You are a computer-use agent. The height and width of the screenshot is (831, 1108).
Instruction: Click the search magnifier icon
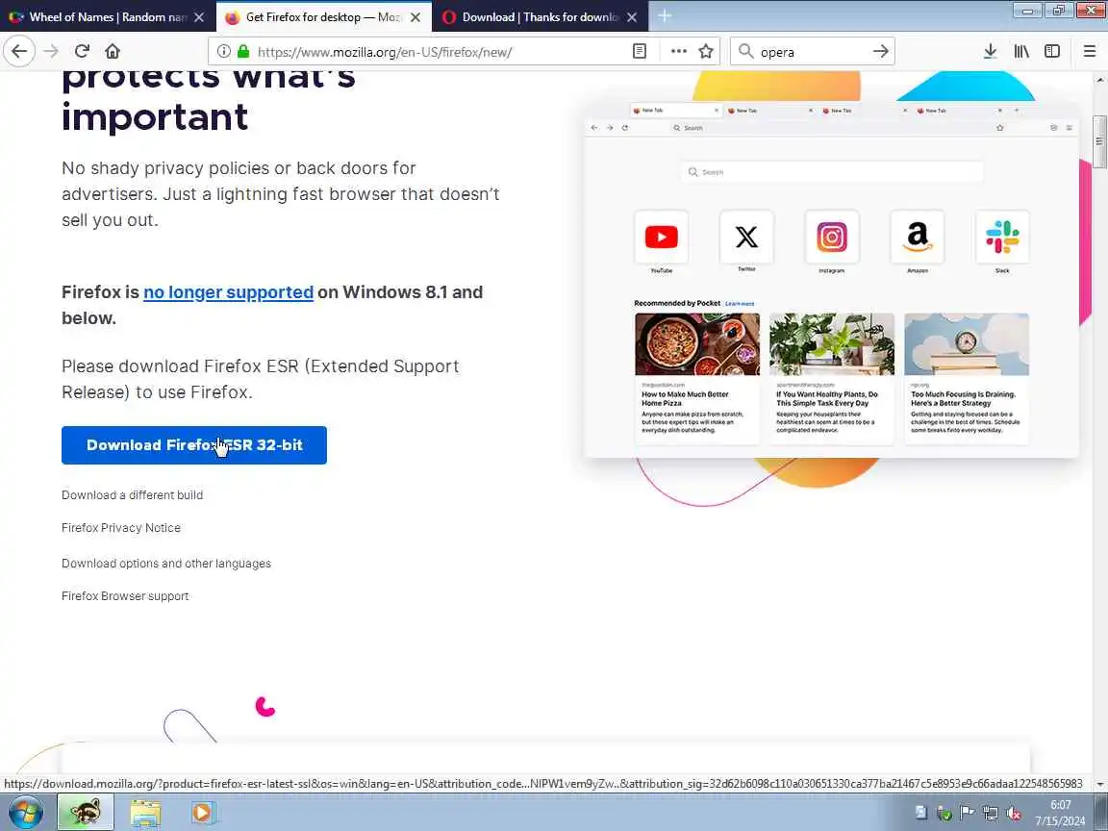click(745, 52)
